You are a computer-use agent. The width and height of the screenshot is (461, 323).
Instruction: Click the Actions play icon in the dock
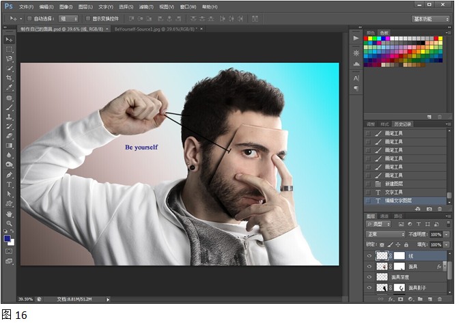356,38
